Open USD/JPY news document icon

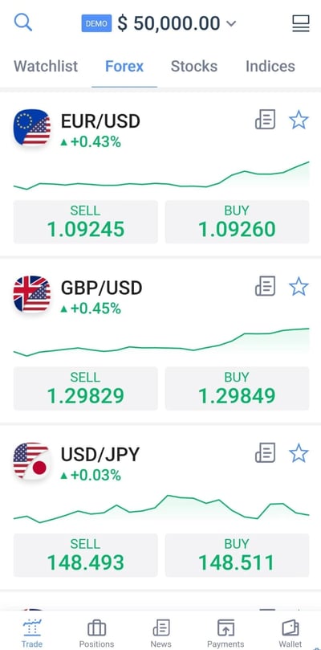click(x=265, y=452)
